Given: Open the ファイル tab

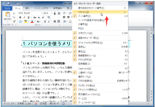Looking at the screenshot, I should 7,8.
